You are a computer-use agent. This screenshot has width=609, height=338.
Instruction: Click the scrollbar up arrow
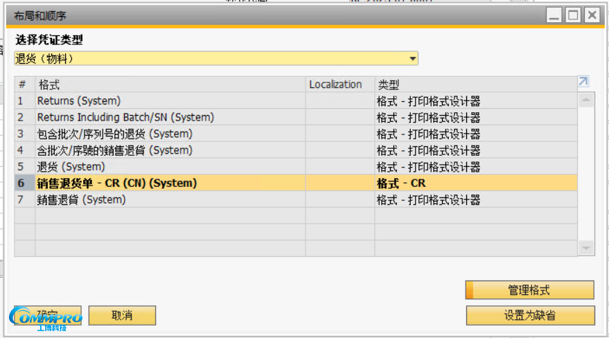click(x=586, y=101)
